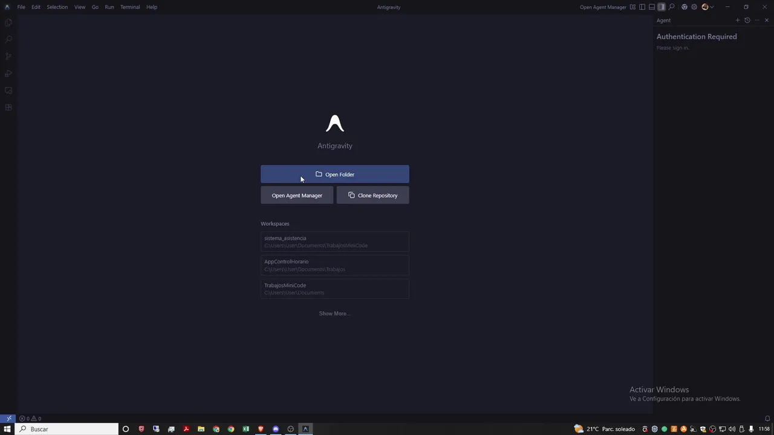
Task: Click remote window icon in status bar
Action: (x=8, y=418)
